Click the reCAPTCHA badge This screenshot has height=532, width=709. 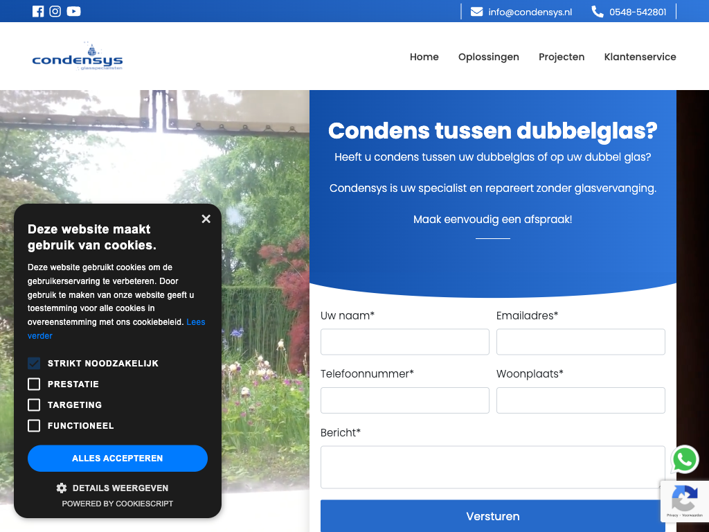pos(685,502)
